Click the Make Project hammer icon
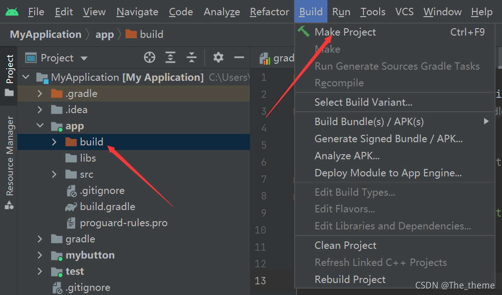 click(303, 31)
